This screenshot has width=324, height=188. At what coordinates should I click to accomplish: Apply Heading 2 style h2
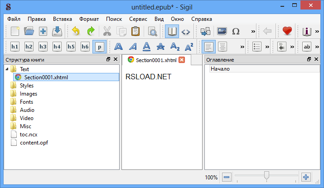click(29, 47)
